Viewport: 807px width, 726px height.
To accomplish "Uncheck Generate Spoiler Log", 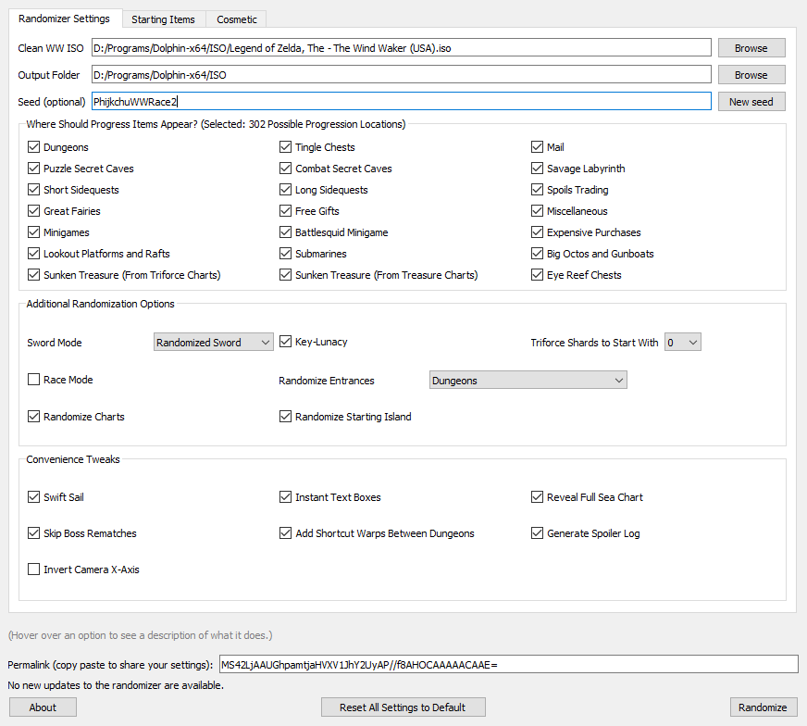I will [x=537, y=532].
